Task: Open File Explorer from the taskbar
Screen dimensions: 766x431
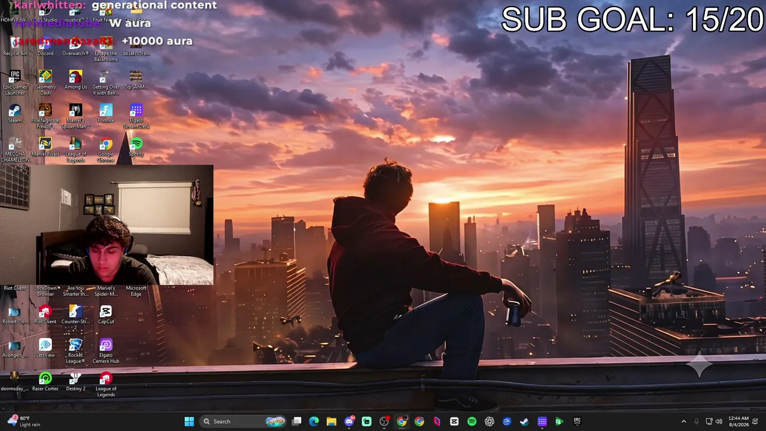Action: [x=331, y=421]
